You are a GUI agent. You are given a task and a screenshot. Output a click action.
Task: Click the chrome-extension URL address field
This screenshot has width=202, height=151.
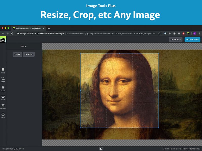click(111, 33)
